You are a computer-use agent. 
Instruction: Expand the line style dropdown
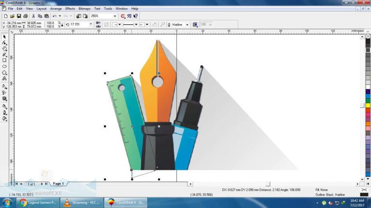[x=136, y=24]
